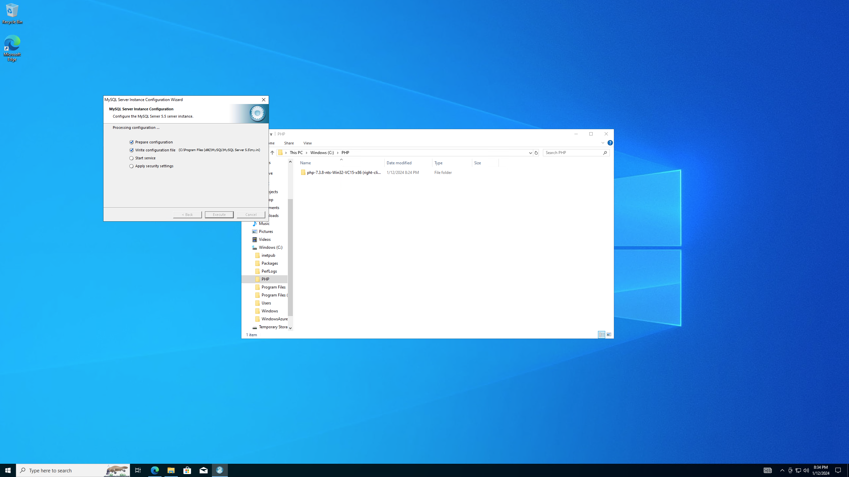Screen dimensions: 849x477
Task: Click the Prepare configuration check indicator
Action: [x=131, y=142]
